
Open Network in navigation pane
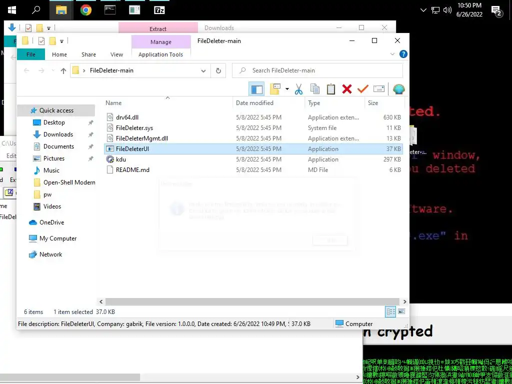click(x=50, y=254)
